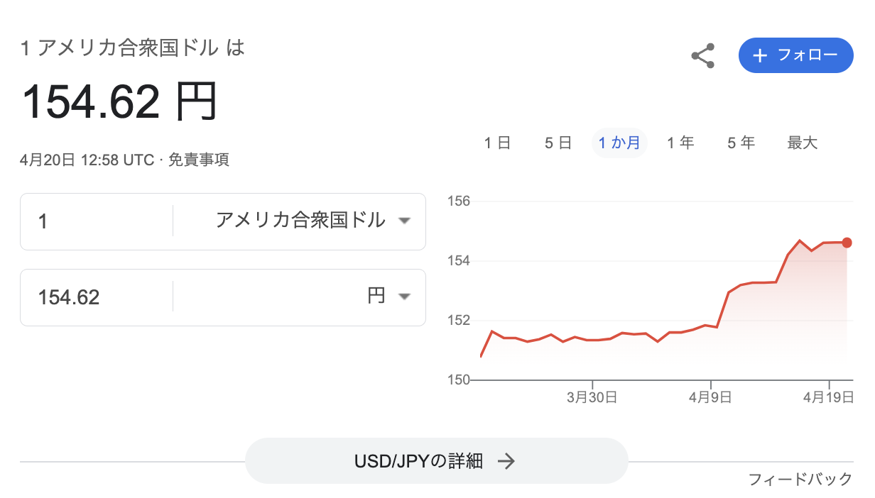Screen dimensions: 875x498
Task: Show the 最大 chart range
Action: (x=802, y=143)
